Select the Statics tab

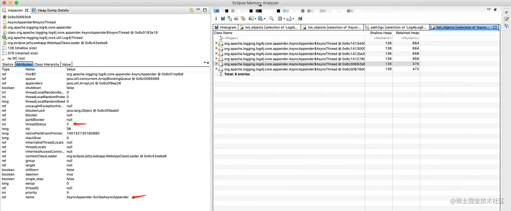pyautogui.click(x=8, y=64)
